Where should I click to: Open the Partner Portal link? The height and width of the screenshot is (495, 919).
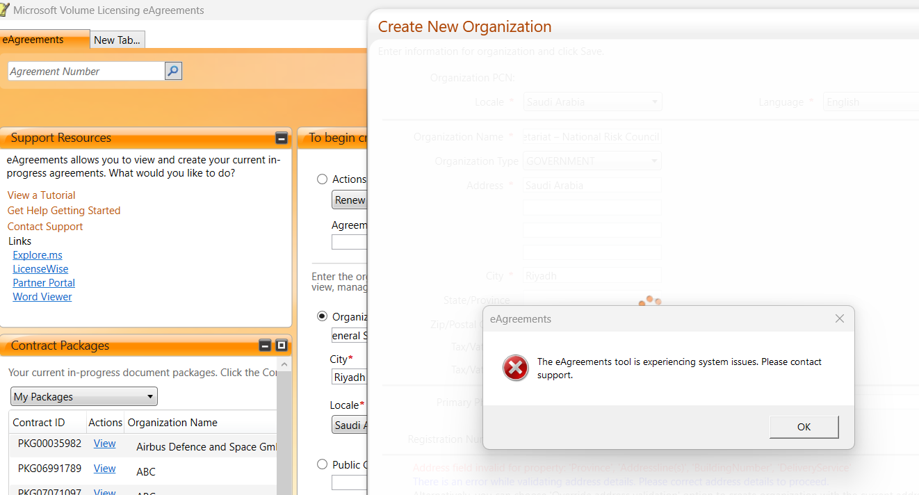click(44, 283)
